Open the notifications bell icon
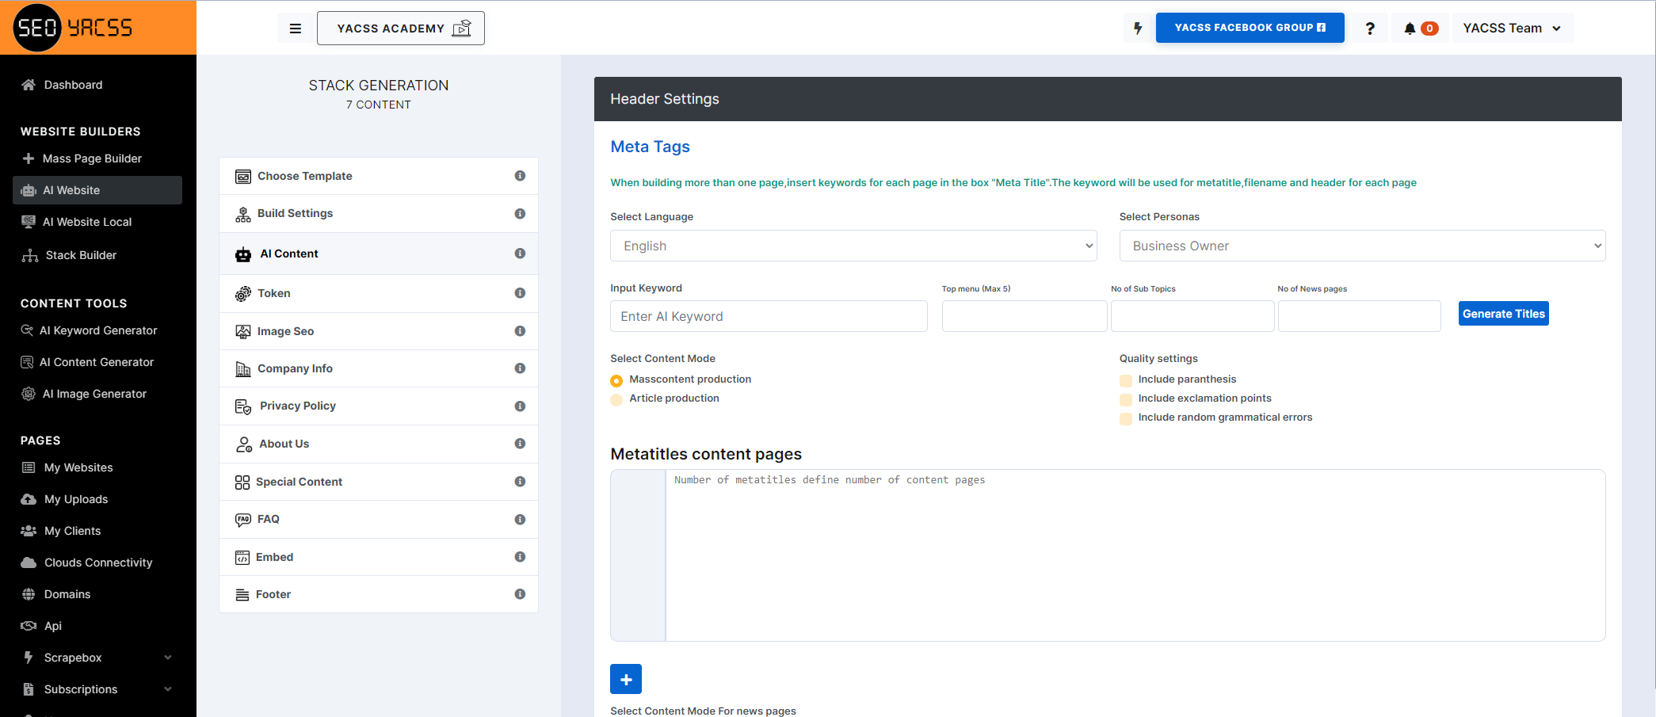 pos(1410,29)
